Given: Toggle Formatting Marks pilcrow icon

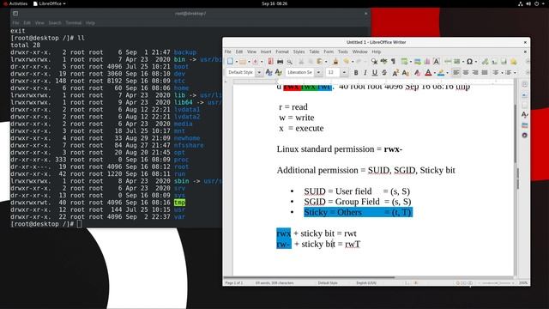Looking at the screenshot, I should (393, 61).
